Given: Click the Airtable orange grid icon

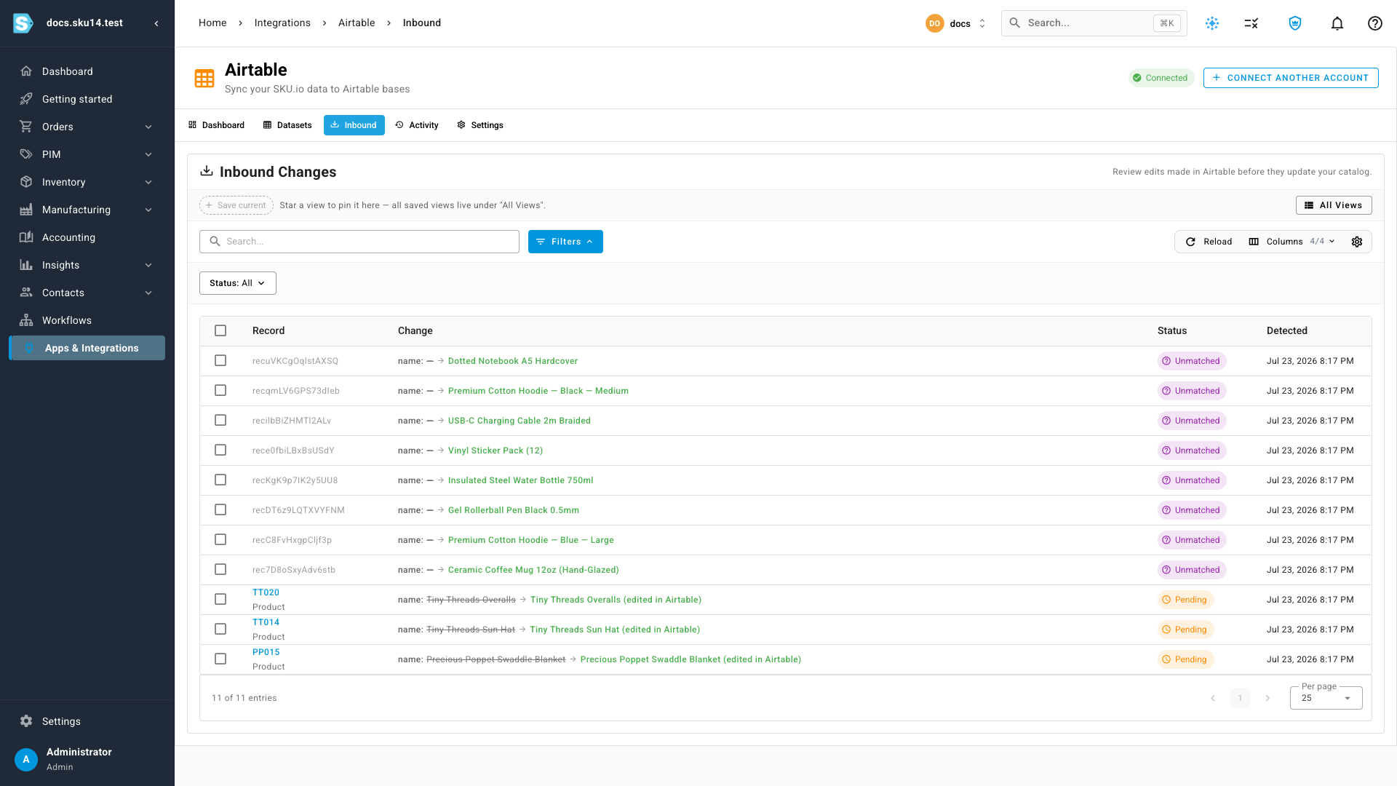Looking at the screenshot, I should pyautogui.click(x=204, y=79).
